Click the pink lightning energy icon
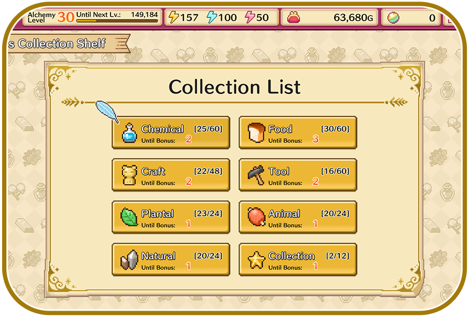 [x=250, y=17]
